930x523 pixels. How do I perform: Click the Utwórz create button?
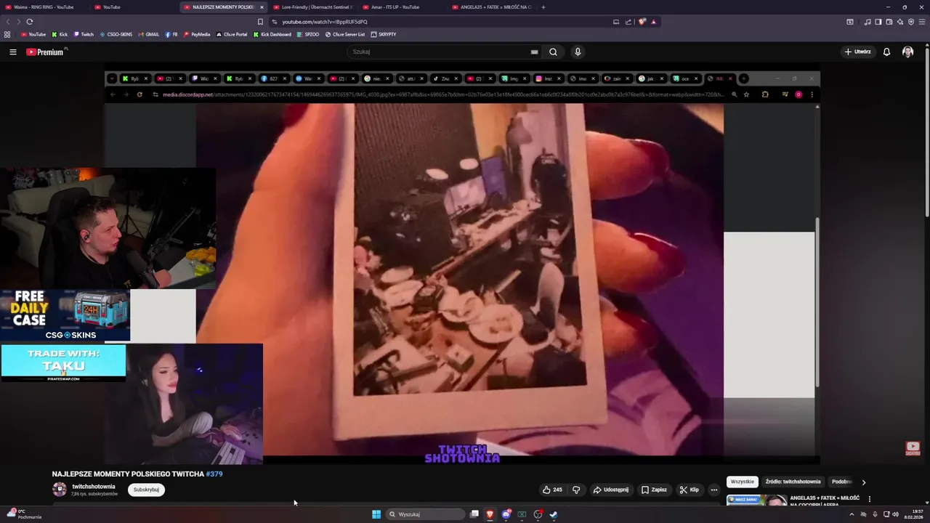857,52
